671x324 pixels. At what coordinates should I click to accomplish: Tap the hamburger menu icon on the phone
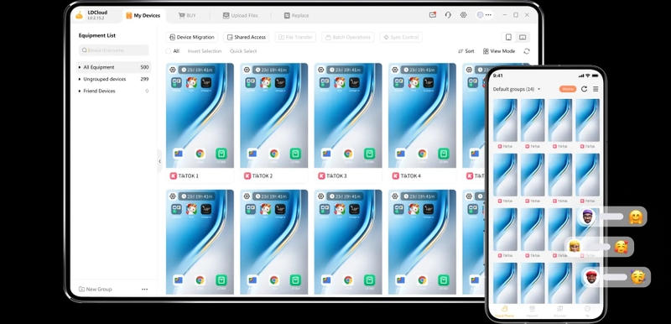click(x=596, y=89)
